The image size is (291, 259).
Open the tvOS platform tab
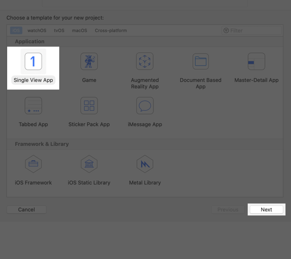coord(59,30)
